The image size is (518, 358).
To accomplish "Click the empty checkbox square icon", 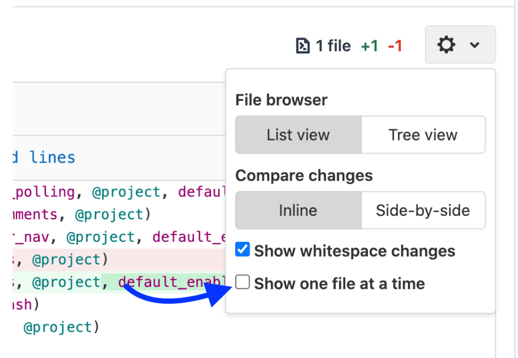I will [242, 282].
